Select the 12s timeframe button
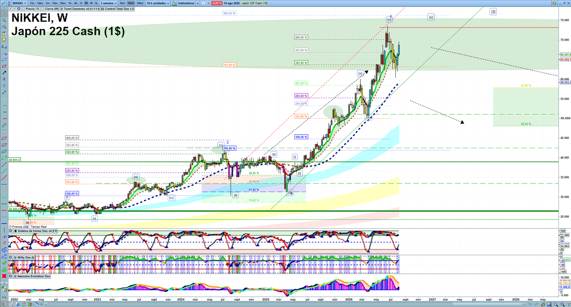The image size is (571, 307). pyautogui.click(x=32, y=3)
